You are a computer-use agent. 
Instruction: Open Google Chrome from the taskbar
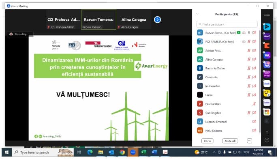(x=122, y=152)
